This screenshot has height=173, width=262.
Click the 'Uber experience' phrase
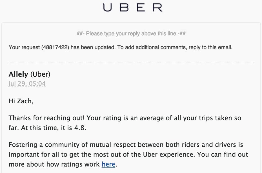pos(168,154)
